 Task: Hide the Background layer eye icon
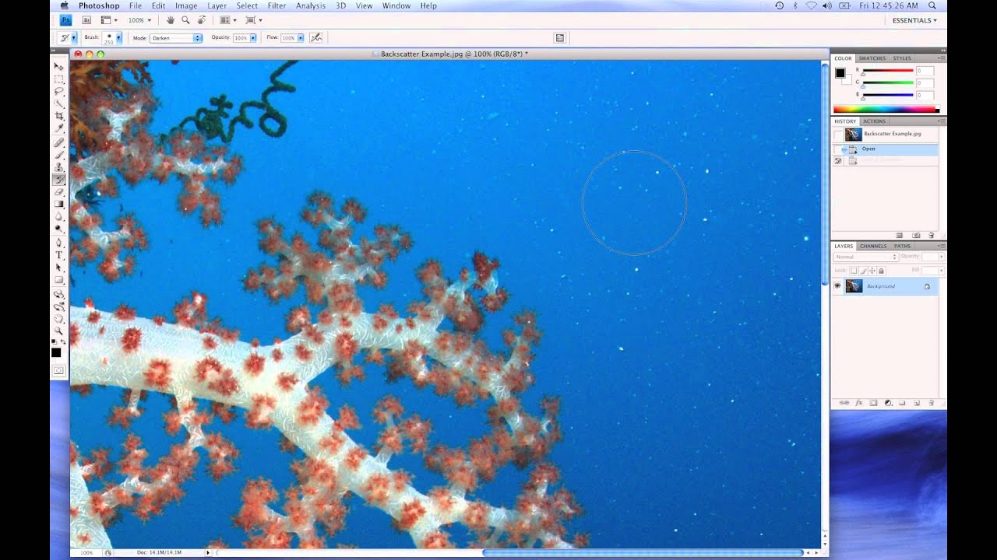[x=837, y=286]
